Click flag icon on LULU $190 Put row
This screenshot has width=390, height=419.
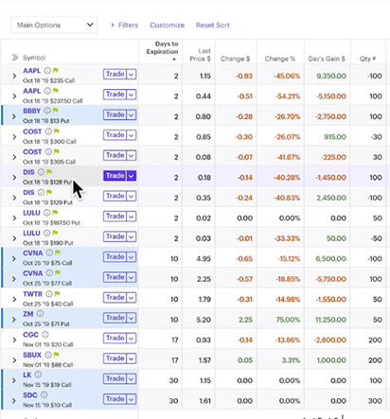[x=55, y=233]
